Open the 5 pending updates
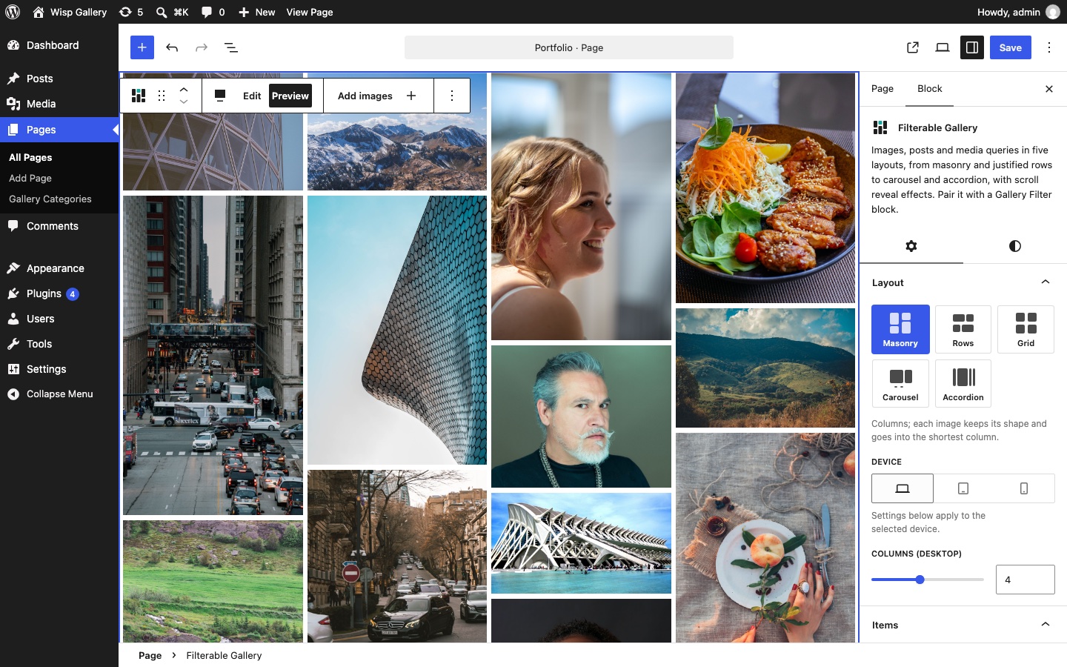 pos(131,12)
